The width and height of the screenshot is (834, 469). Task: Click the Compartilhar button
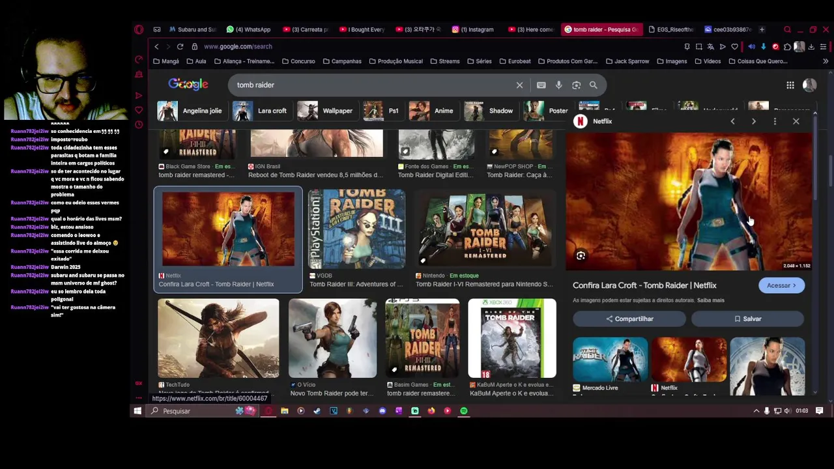629,319
